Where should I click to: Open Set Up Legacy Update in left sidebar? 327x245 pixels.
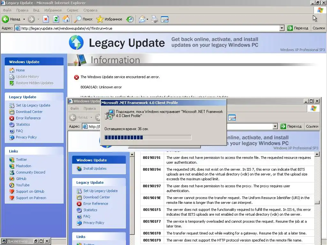coord(33,105)
